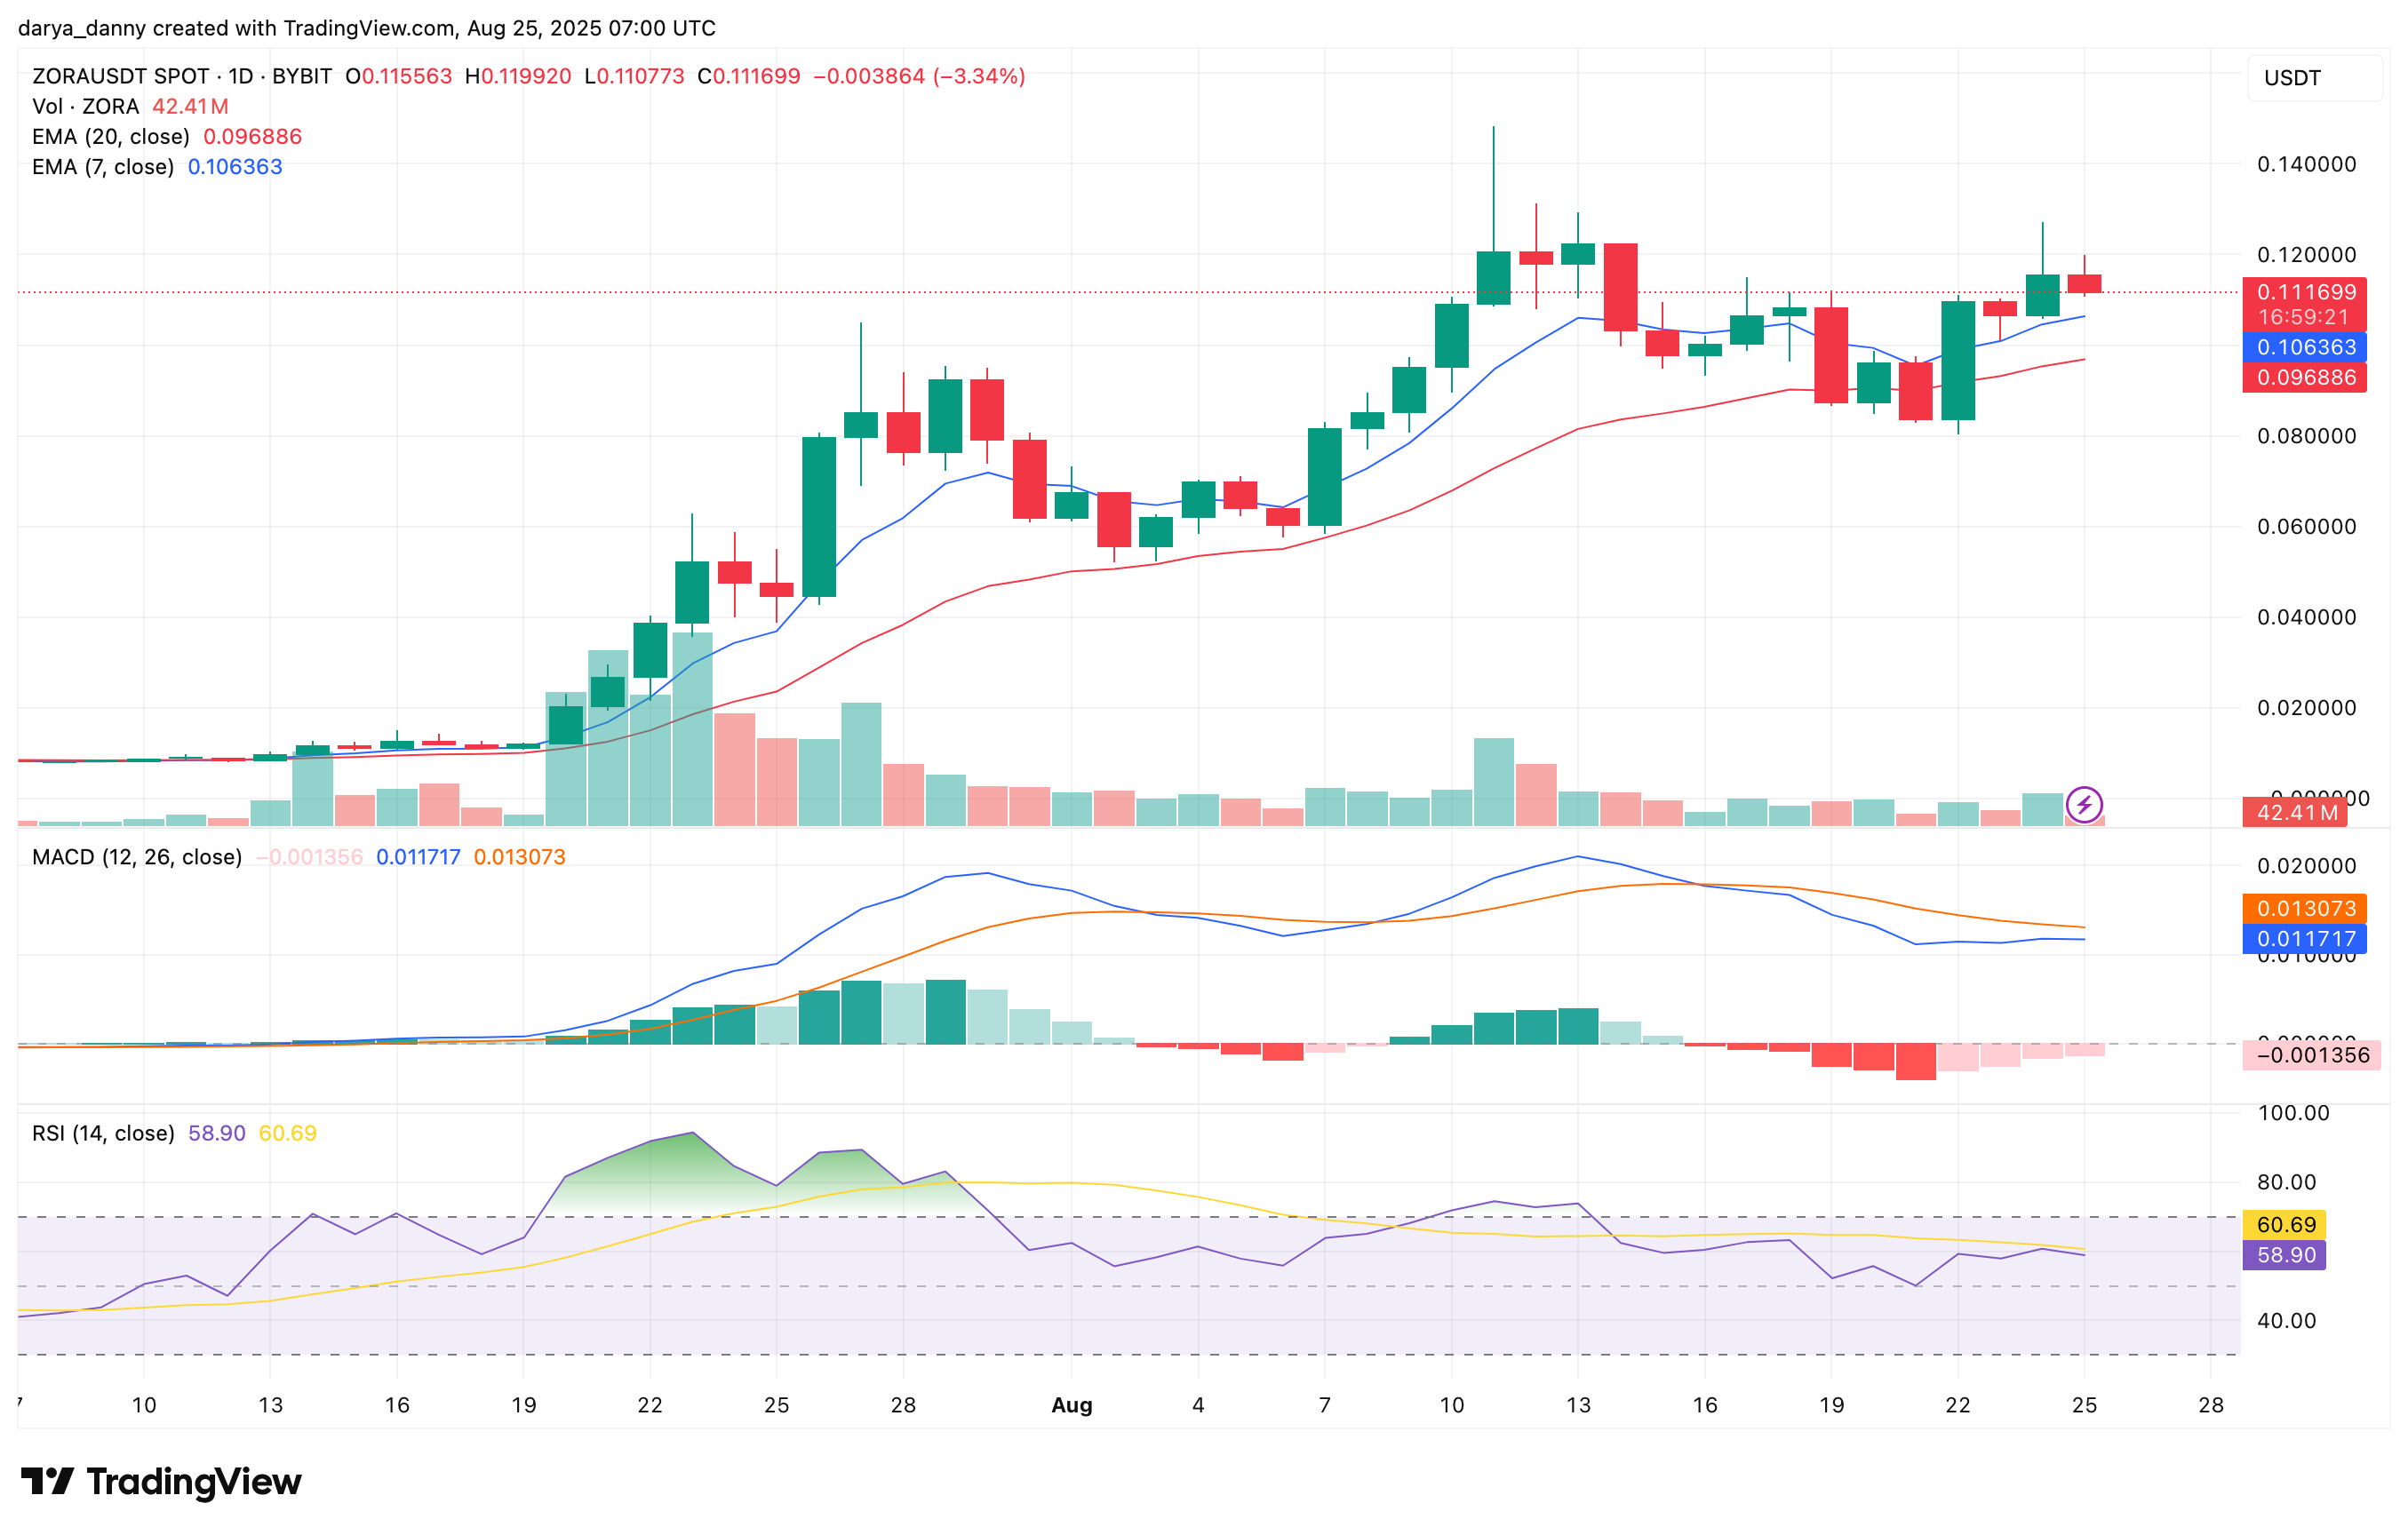Click the 42.41M volume readout
2408x1535 pixels.
coord(190,105)
